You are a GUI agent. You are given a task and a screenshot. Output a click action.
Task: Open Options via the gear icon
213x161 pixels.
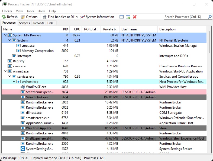[x=23, y=17]
